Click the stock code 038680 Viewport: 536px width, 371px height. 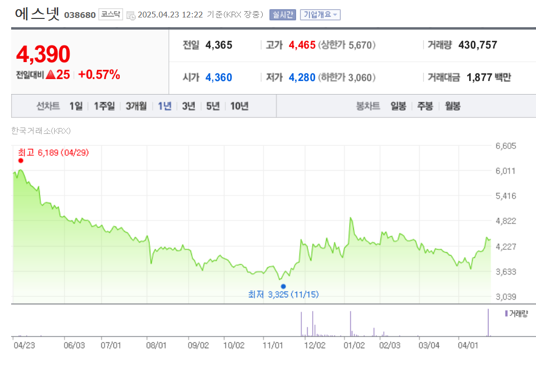79,15
